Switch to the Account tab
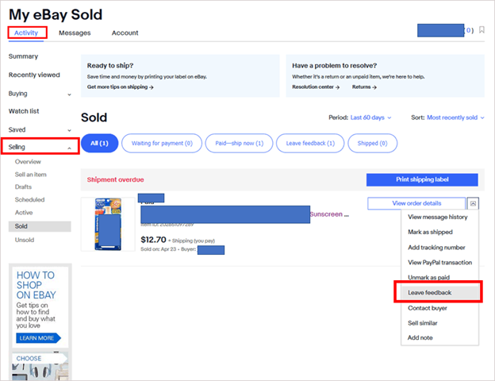The height and width of the screenshot is (381, 495). (x=125, y=33)
